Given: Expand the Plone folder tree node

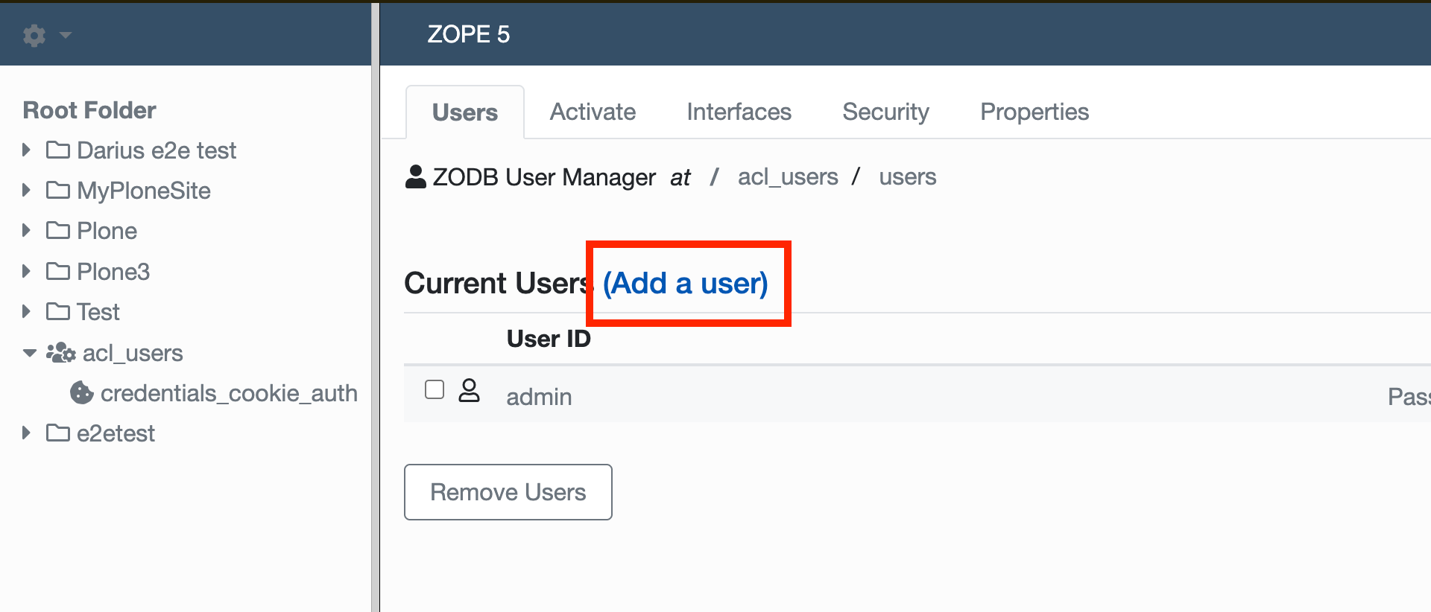Looking at the screenshot, I should point(27,230).
